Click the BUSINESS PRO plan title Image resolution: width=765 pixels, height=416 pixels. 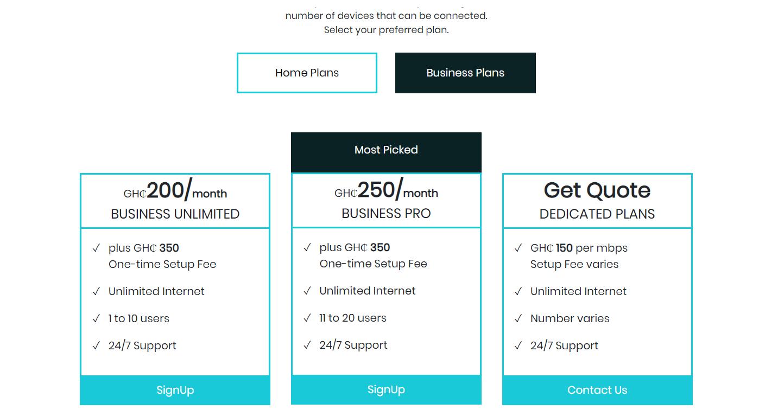[x=386, y=214]
